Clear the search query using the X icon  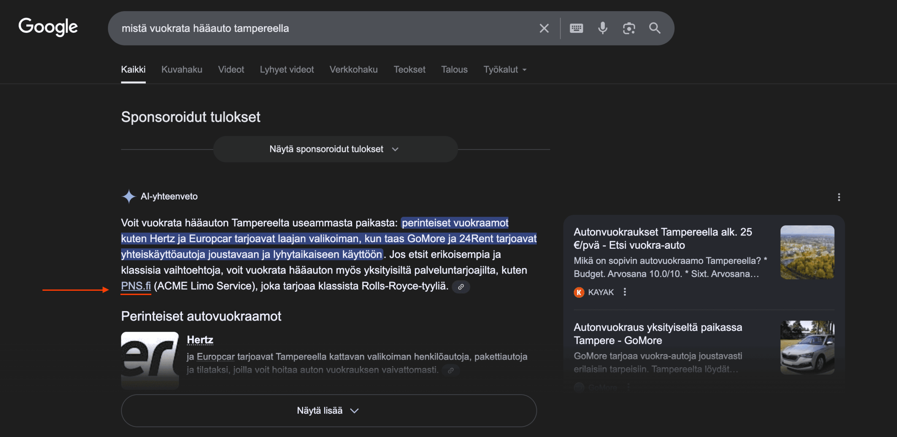tap(544, 28)
